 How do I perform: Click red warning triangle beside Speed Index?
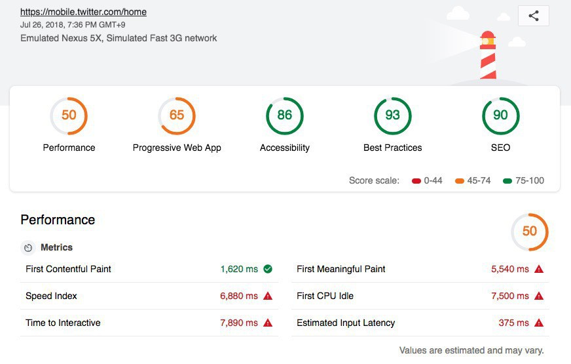[x=268, y=296]
